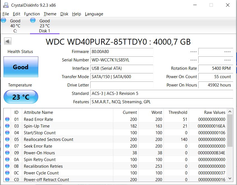Screen dimensions: 237x185
Task: Click the 23 °C temperature button
Action: 21,97
